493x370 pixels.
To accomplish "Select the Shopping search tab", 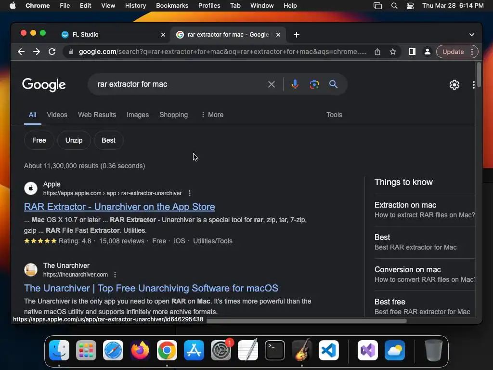I will [173, 115].
